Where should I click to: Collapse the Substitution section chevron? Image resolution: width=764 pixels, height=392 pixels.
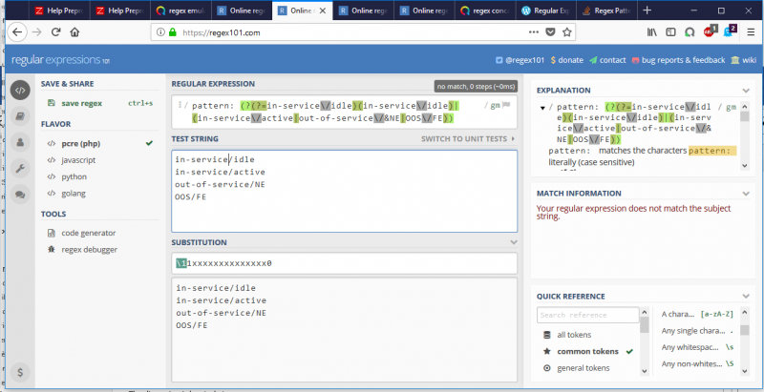(513, 242)
